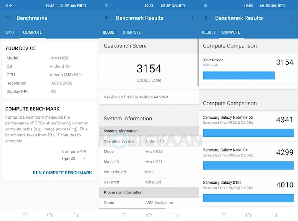The image size is (298, 221).
Task: Select the COMPUTE tab in Benchmarks screen
Action: tap(33, 32)
